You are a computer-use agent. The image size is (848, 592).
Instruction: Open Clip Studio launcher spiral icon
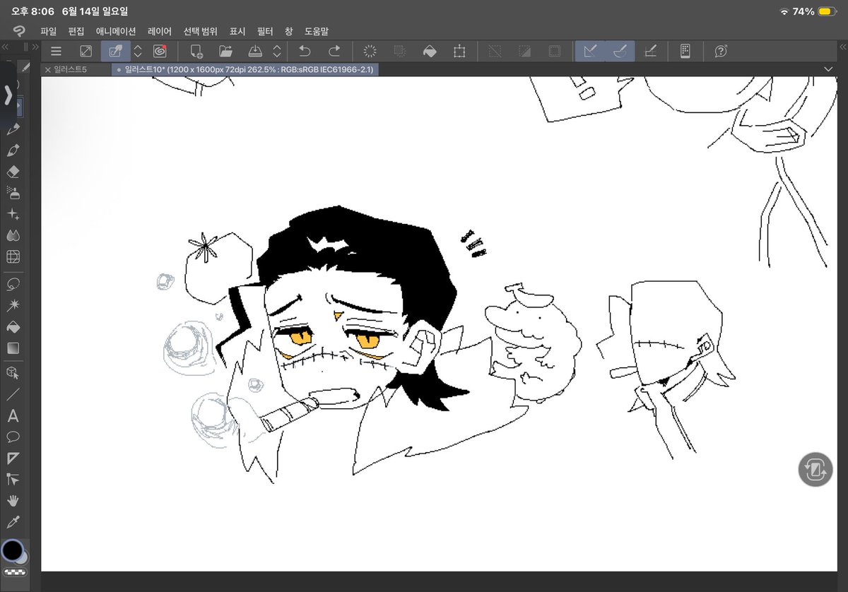click(160, 51)
